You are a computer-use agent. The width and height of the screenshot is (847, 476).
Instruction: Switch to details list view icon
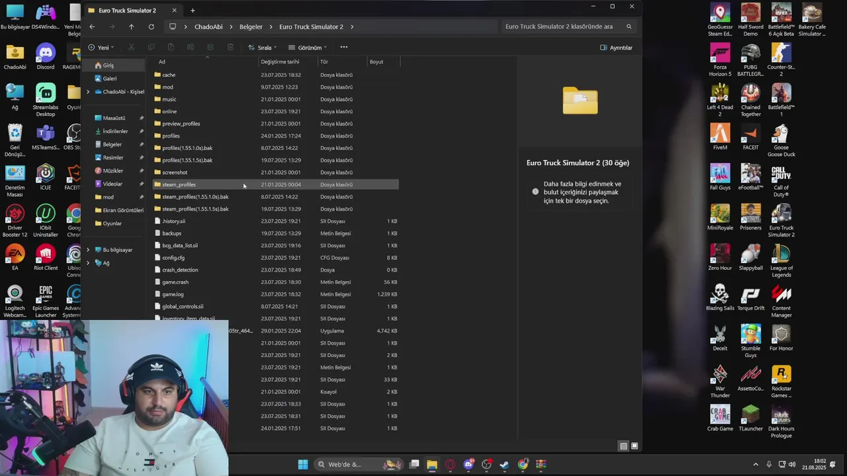623,446
